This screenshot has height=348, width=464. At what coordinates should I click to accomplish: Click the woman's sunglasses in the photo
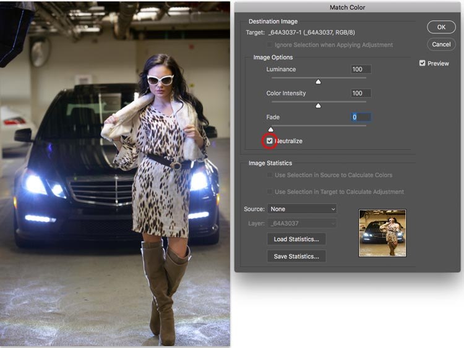pyautogui.click(x=160, y=79)
